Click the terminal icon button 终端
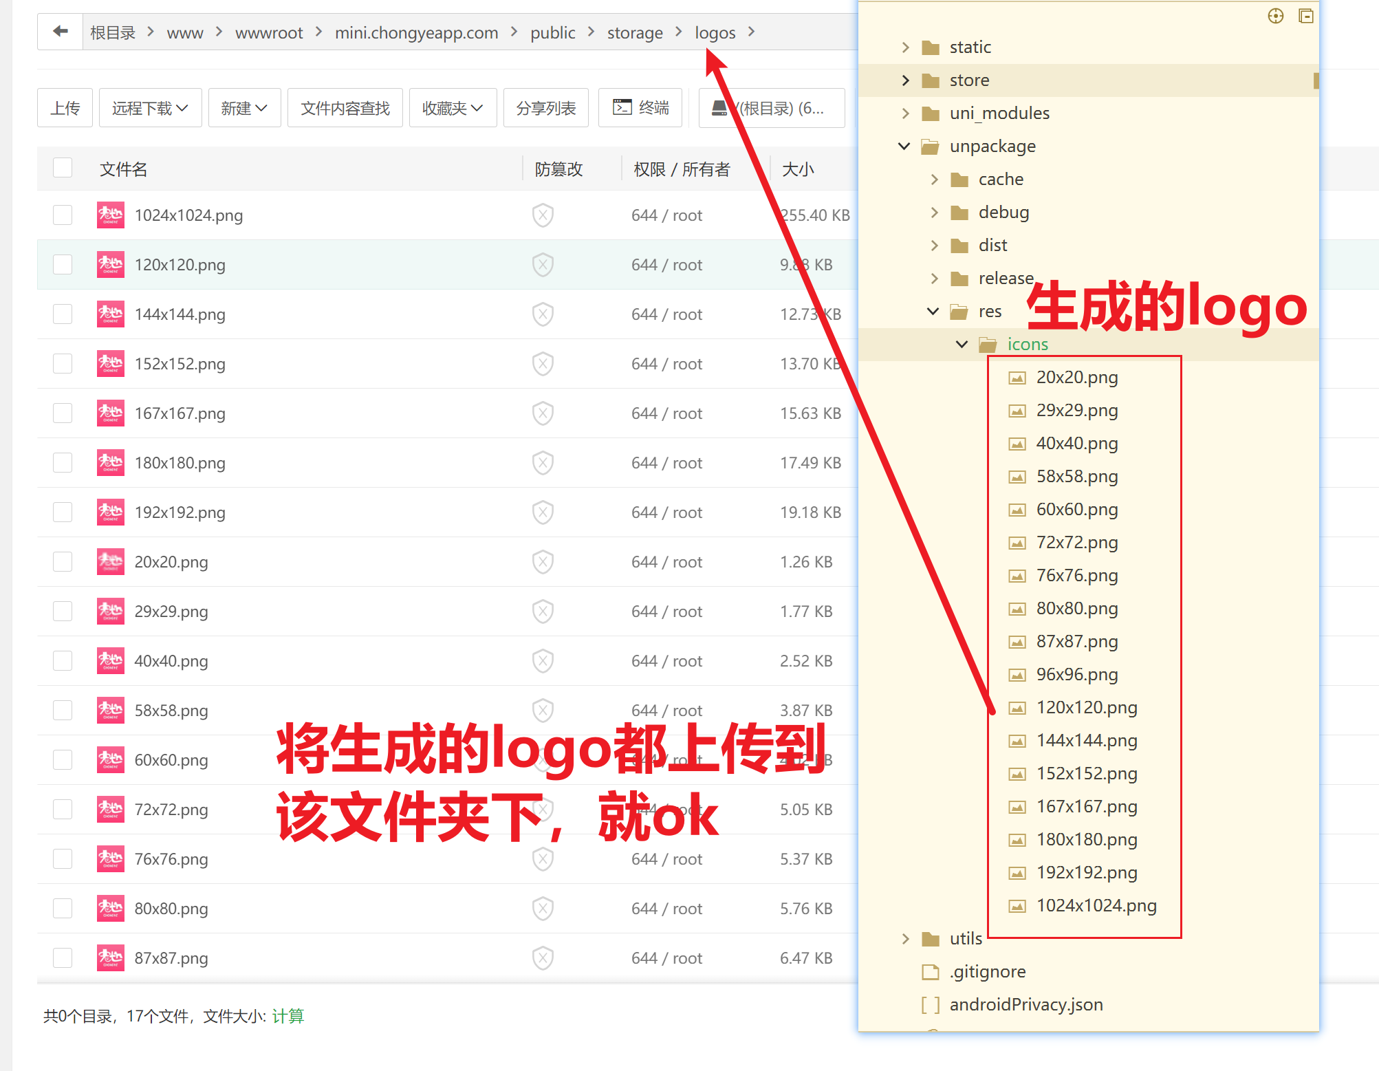The image size is (1379, 1071). tap(640, 108)
